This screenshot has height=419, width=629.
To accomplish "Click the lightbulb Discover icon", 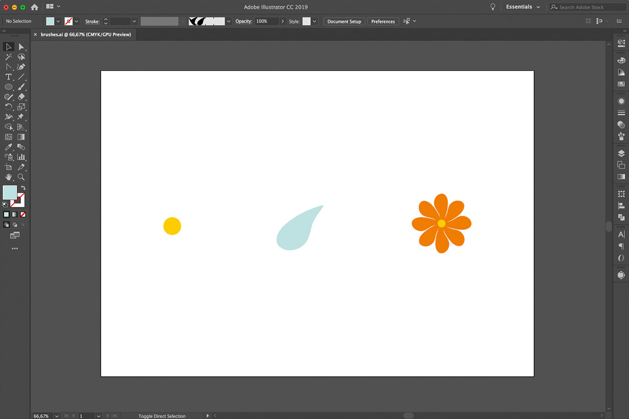I will [x=493, y=7].
